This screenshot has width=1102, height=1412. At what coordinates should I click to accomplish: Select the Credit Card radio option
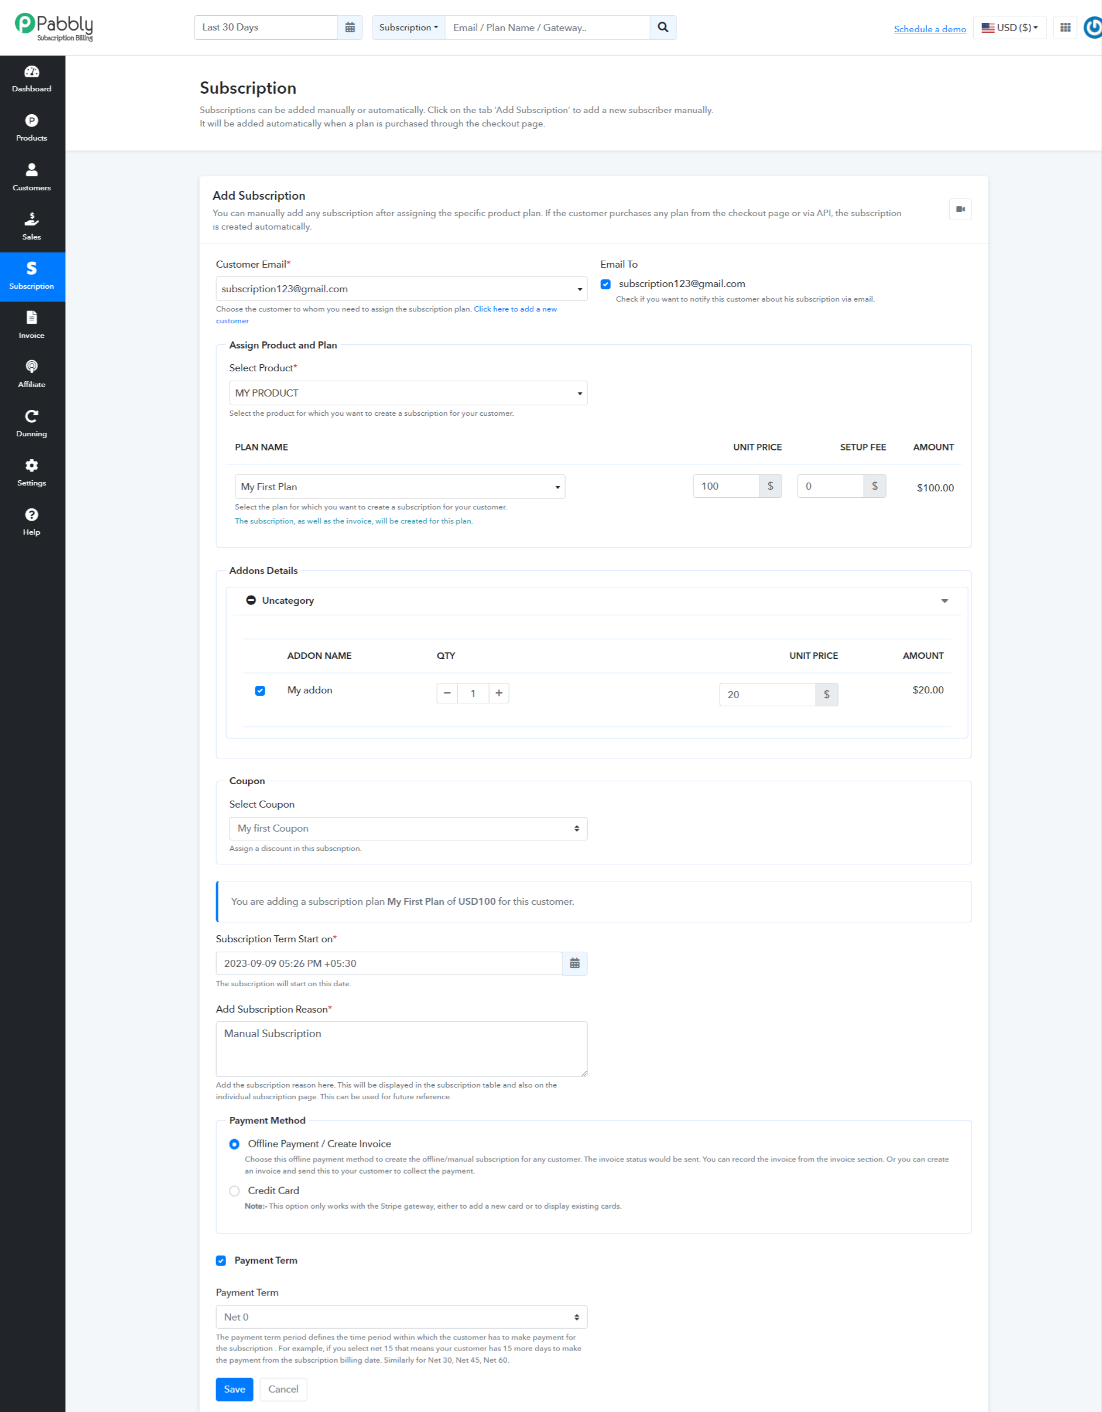tap(234, 1191)
